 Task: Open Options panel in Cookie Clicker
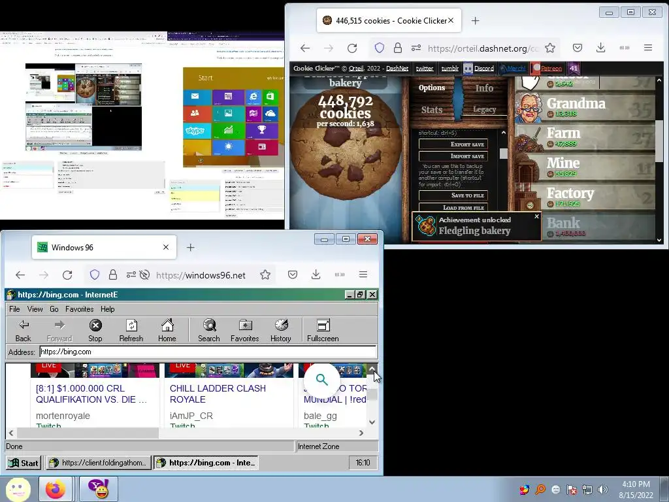pyautogui.click(x=432, y=88)
